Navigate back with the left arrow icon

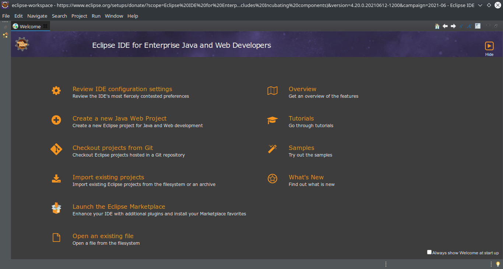[445, 26]
